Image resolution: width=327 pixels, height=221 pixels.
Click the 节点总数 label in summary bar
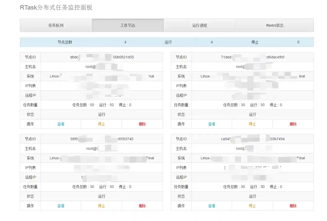pos(65,42)
